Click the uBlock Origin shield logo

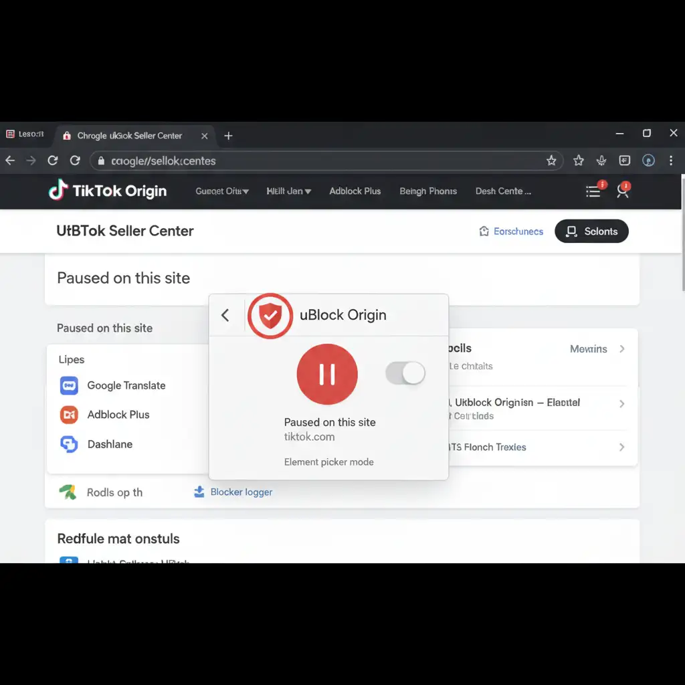pos(270,315)
